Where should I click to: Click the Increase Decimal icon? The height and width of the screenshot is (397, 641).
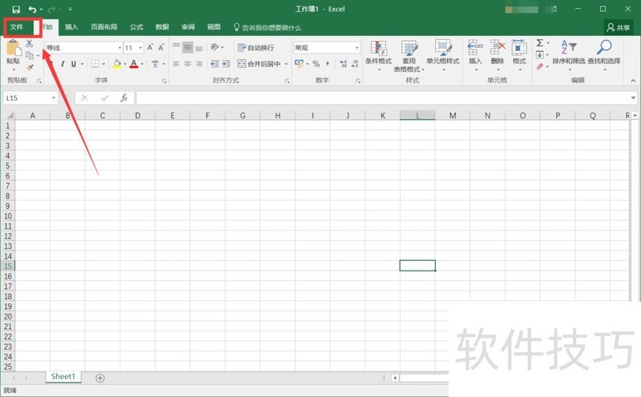point(344,64)
